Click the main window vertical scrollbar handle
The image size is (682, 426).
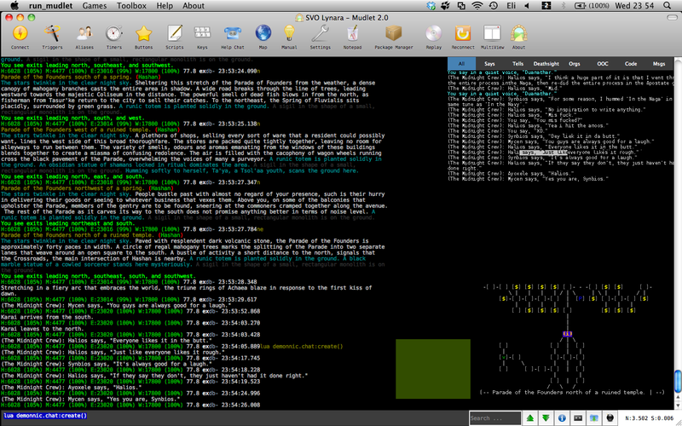pos(678,381)
